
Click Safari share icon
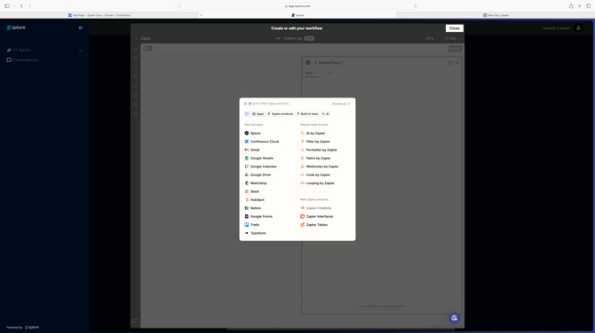click(x=571, y=6)
